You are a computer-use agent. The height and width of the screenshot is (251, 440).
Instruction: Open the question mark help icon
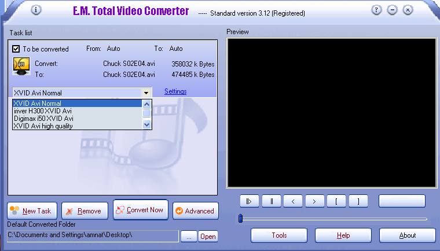376,10
